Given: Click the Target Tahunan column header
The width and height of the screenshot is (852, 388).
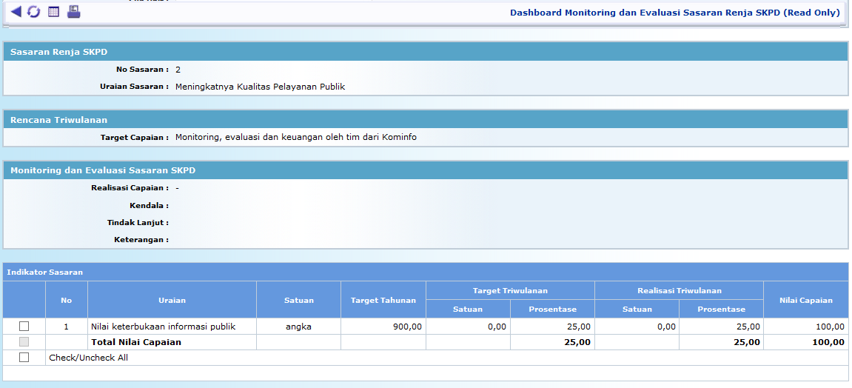Looking at the screenshot, I should (x=383, y=300).
